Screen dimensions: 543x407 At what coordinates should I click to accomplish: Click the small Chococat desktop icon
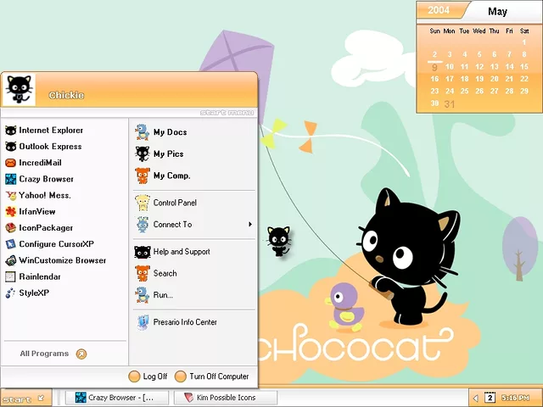pyautogui.click(x=279, y=241)
